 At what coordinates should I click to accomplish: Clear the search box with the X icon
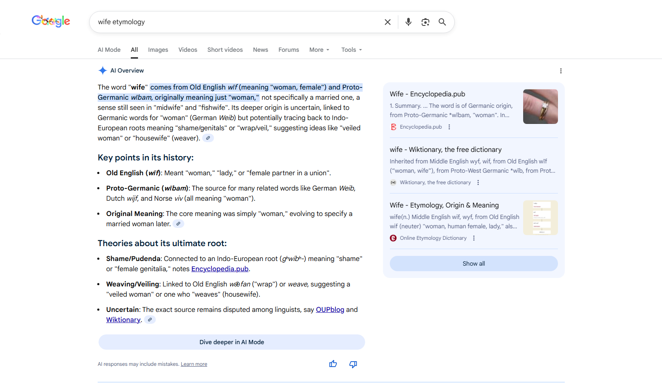tap(388, 22)
